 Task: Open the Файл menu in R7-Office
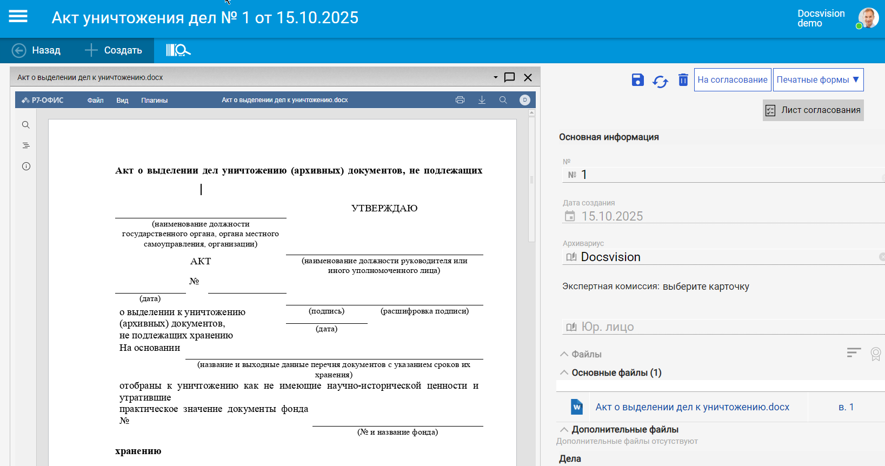(x=95, y=100)
